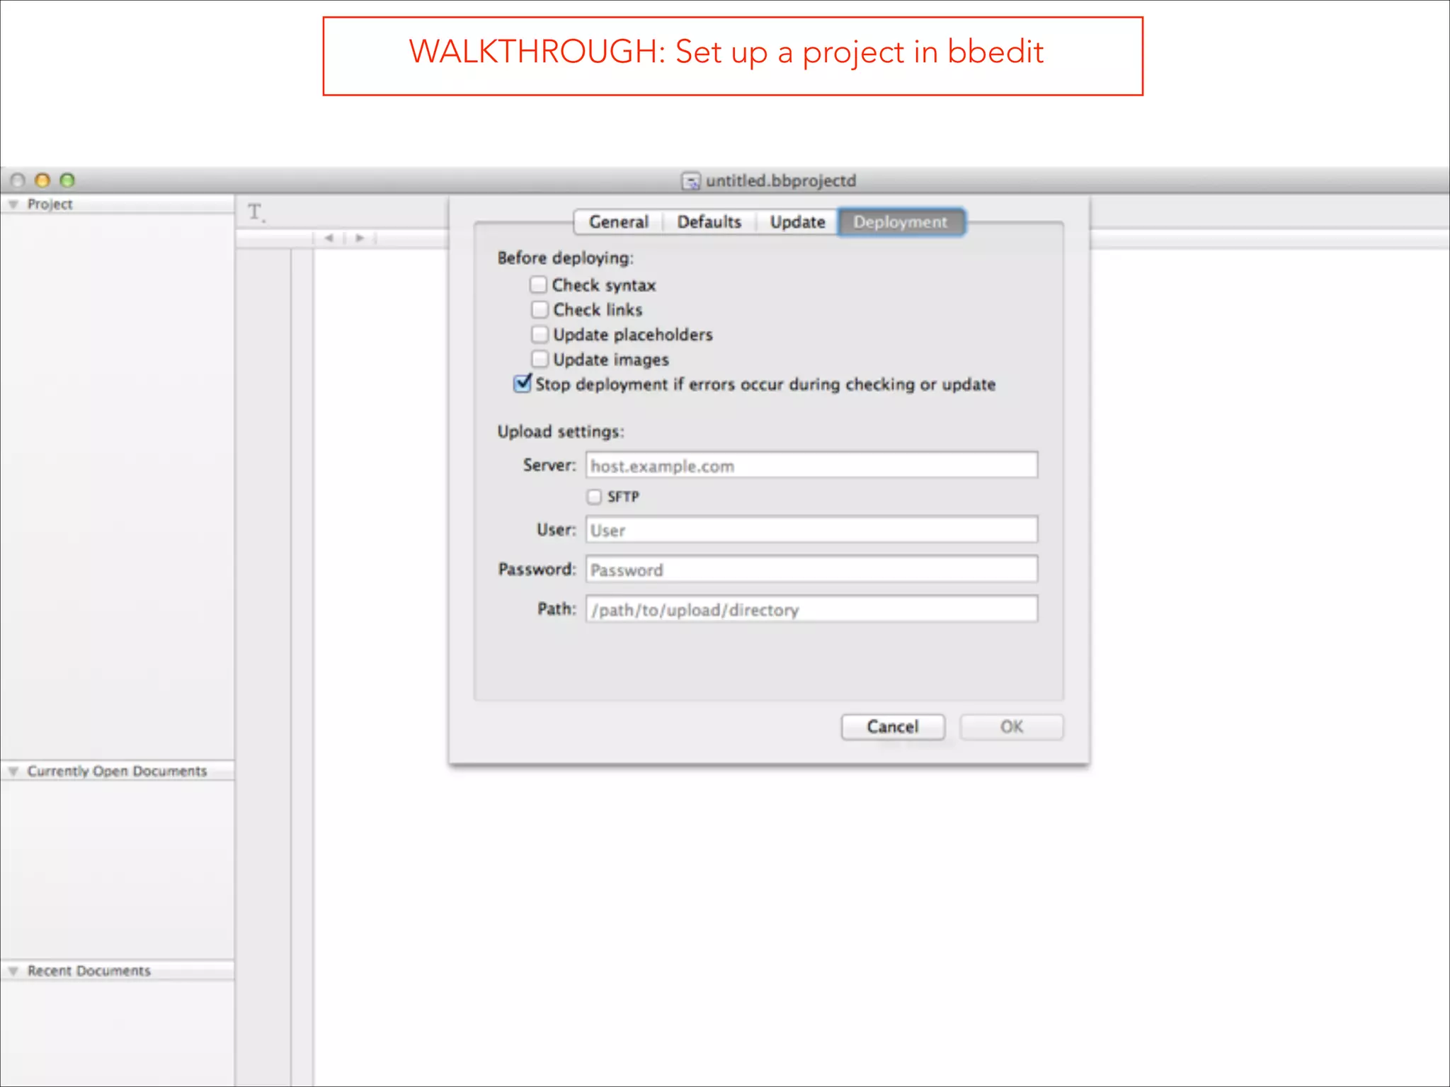1450x1087 pixels.
Task: Enable the Check syntax checkbox
Action: coord(539,284)
